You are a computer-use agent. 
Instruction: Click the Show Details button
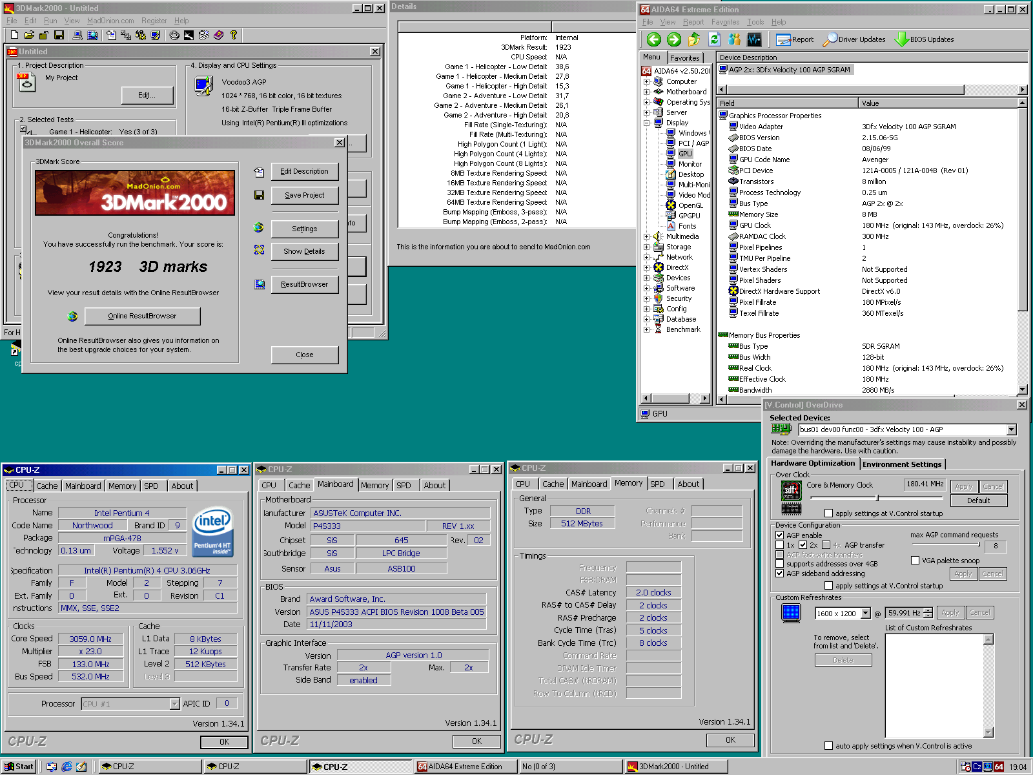pyautogui.click(x=304, y=251)
